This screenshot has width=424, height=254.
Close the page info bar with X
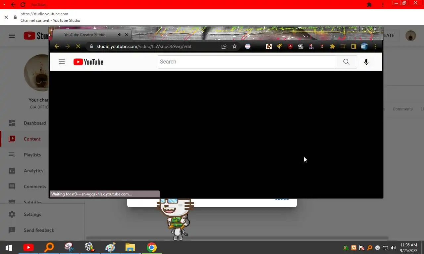point(6,17)
